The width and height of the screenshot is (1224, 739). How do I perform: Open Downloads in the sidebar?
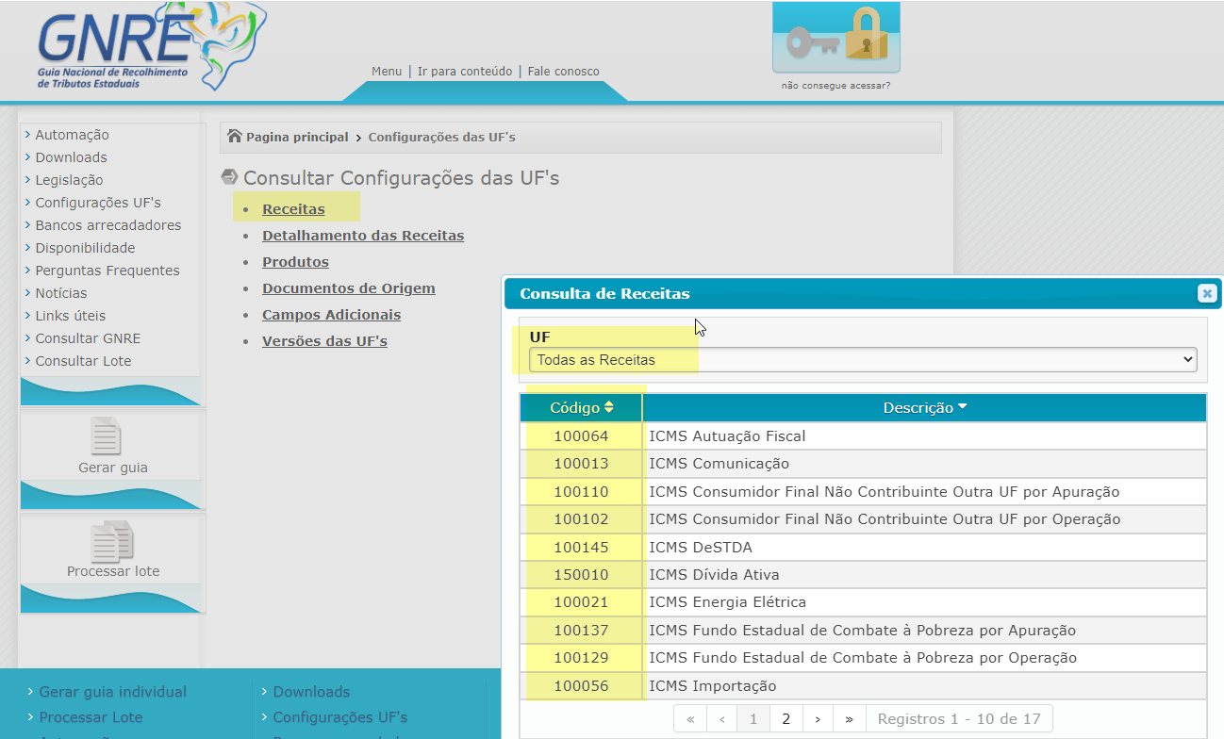[71, 157]
